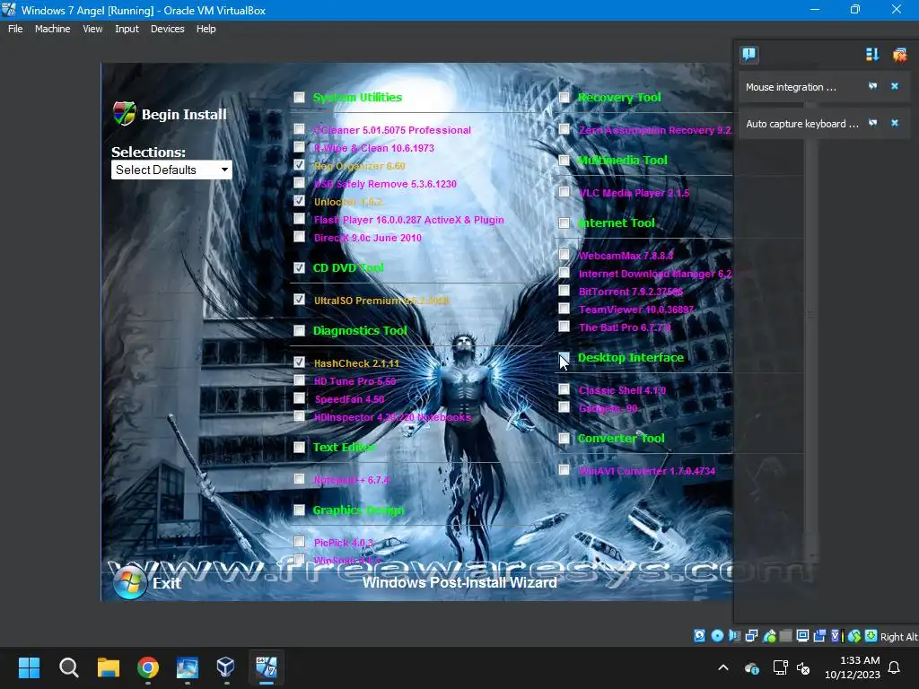Check the SpeedFan 4.50 checkbox
The image size is (919, 689).
pos(299,397)
